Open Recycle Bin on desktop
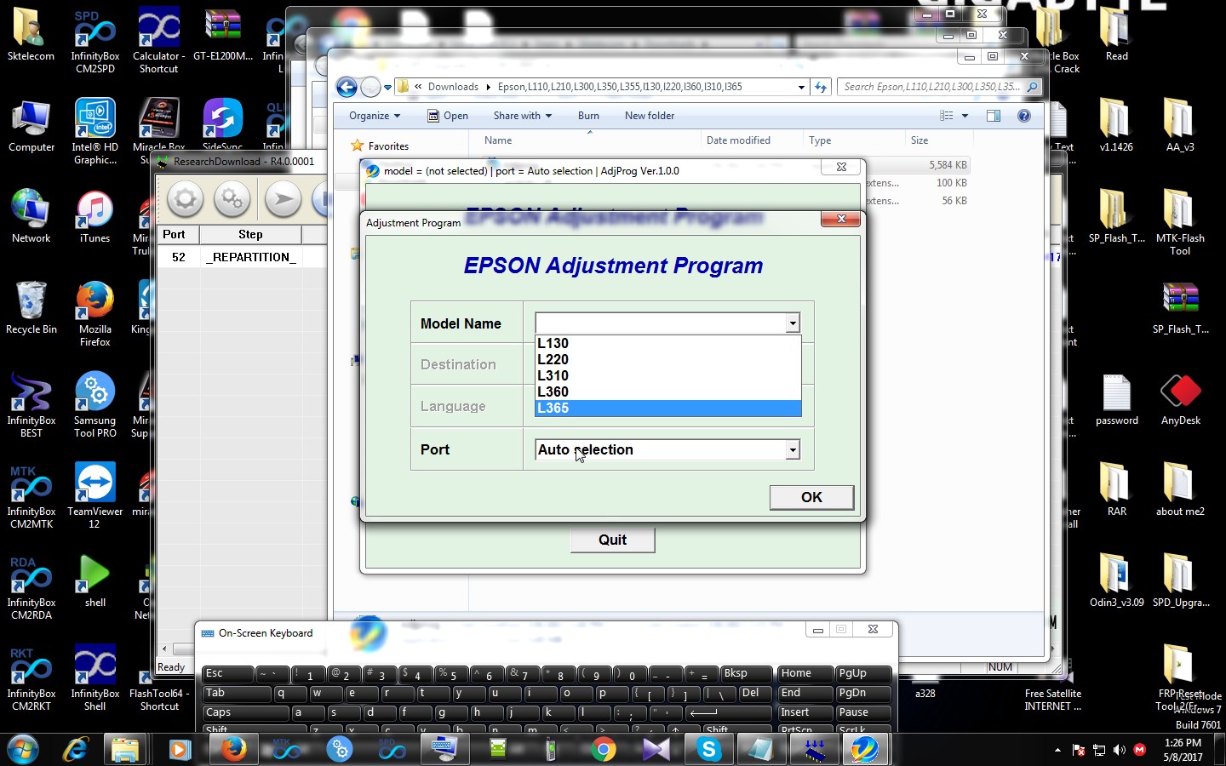Screen dimensions: 1226x766 coord(31,307)
